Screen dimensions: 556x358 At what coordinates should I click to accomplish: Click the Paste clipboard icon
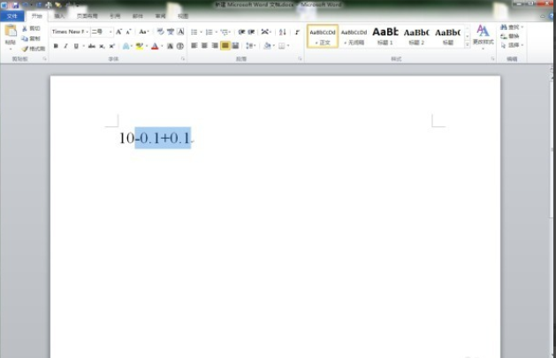(x=11, y=31)
